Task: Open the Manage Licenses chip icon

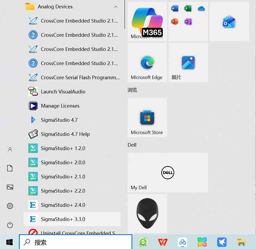Action: click(33, 106)
